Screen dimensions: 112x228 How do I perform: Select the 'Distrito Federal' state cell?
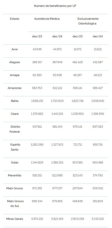coord(14,129)
